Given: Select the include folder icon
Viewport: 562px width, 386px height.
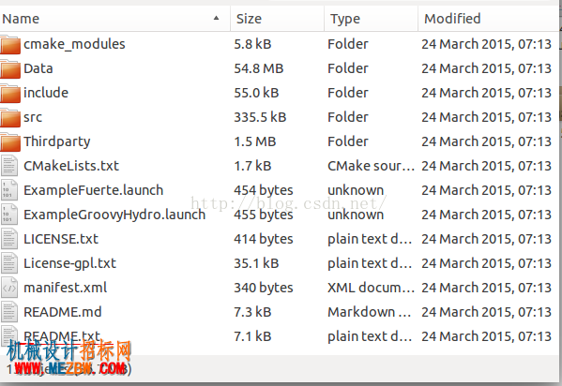Looking at the screenshot, I should 10,93.
